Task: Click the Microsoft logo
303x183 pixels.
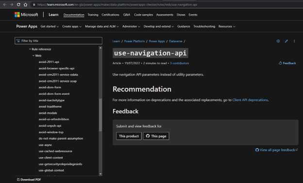Action: (26, 15)
